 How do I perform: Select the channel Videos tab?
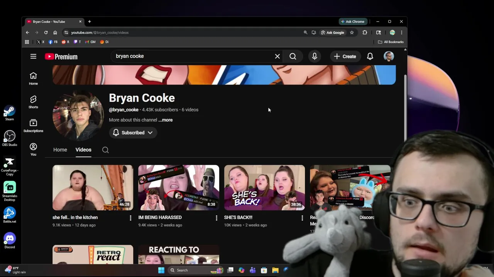[x=83, y=150]
